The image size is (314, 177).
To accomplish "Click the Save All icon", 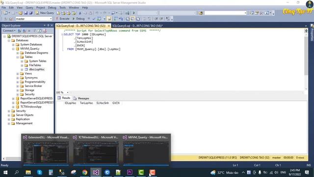I will (x=31, y=13).
